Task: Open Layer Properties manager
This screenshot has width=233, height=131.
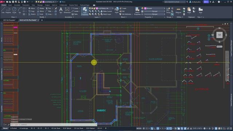Action: pos(84,11)
